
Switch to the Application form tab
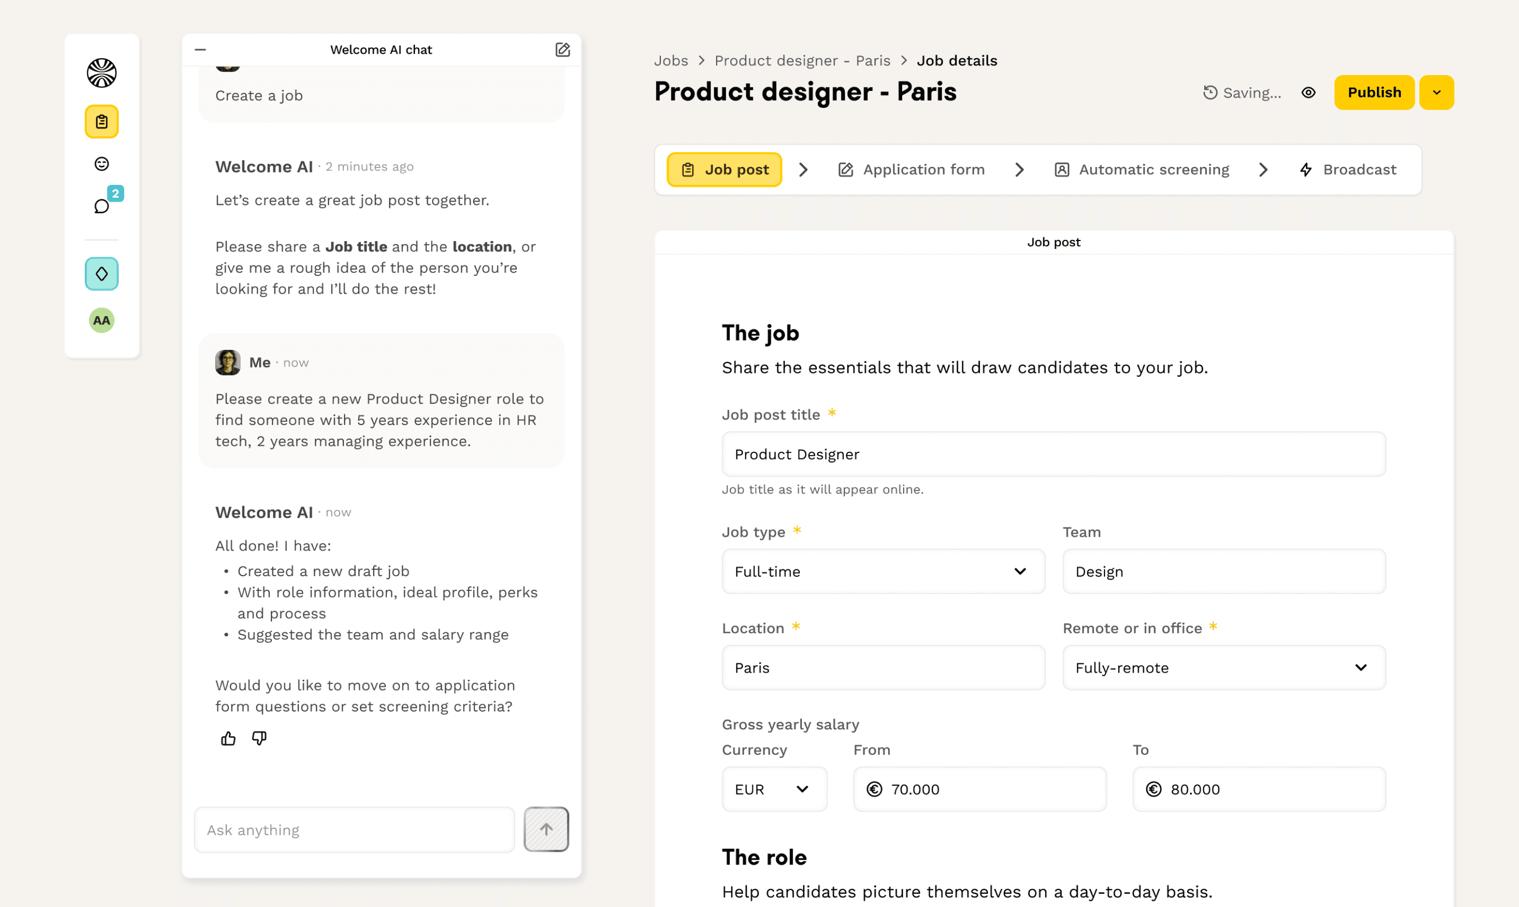[911, 170]
